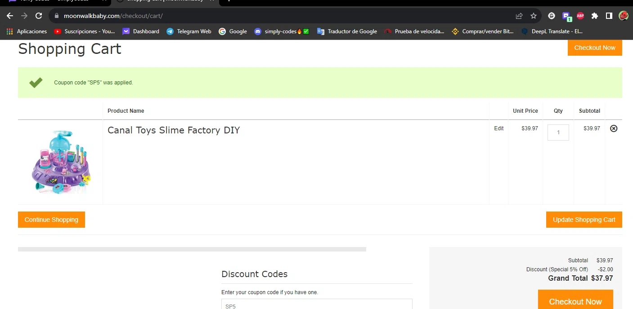Toggle the browser side panel
This screenshot has width=633, height=309.
point(609,16)
